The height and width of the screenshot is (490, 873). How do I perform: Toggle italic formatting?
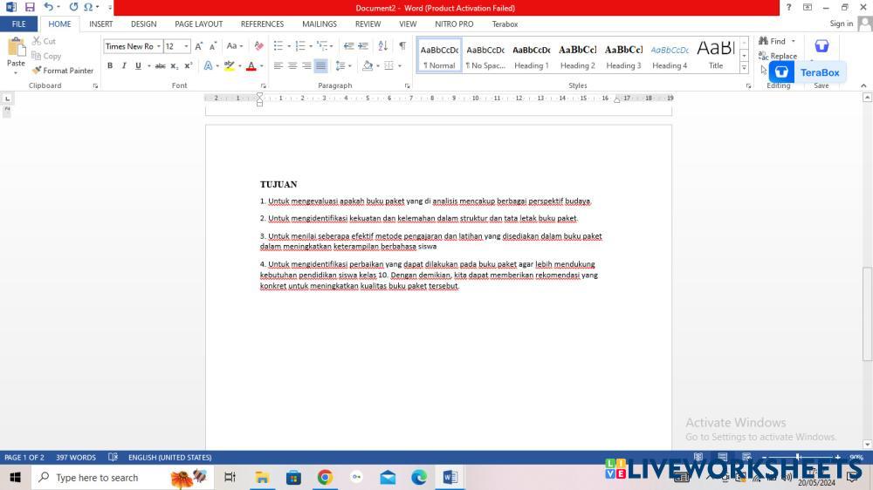(x=124, y=66)
